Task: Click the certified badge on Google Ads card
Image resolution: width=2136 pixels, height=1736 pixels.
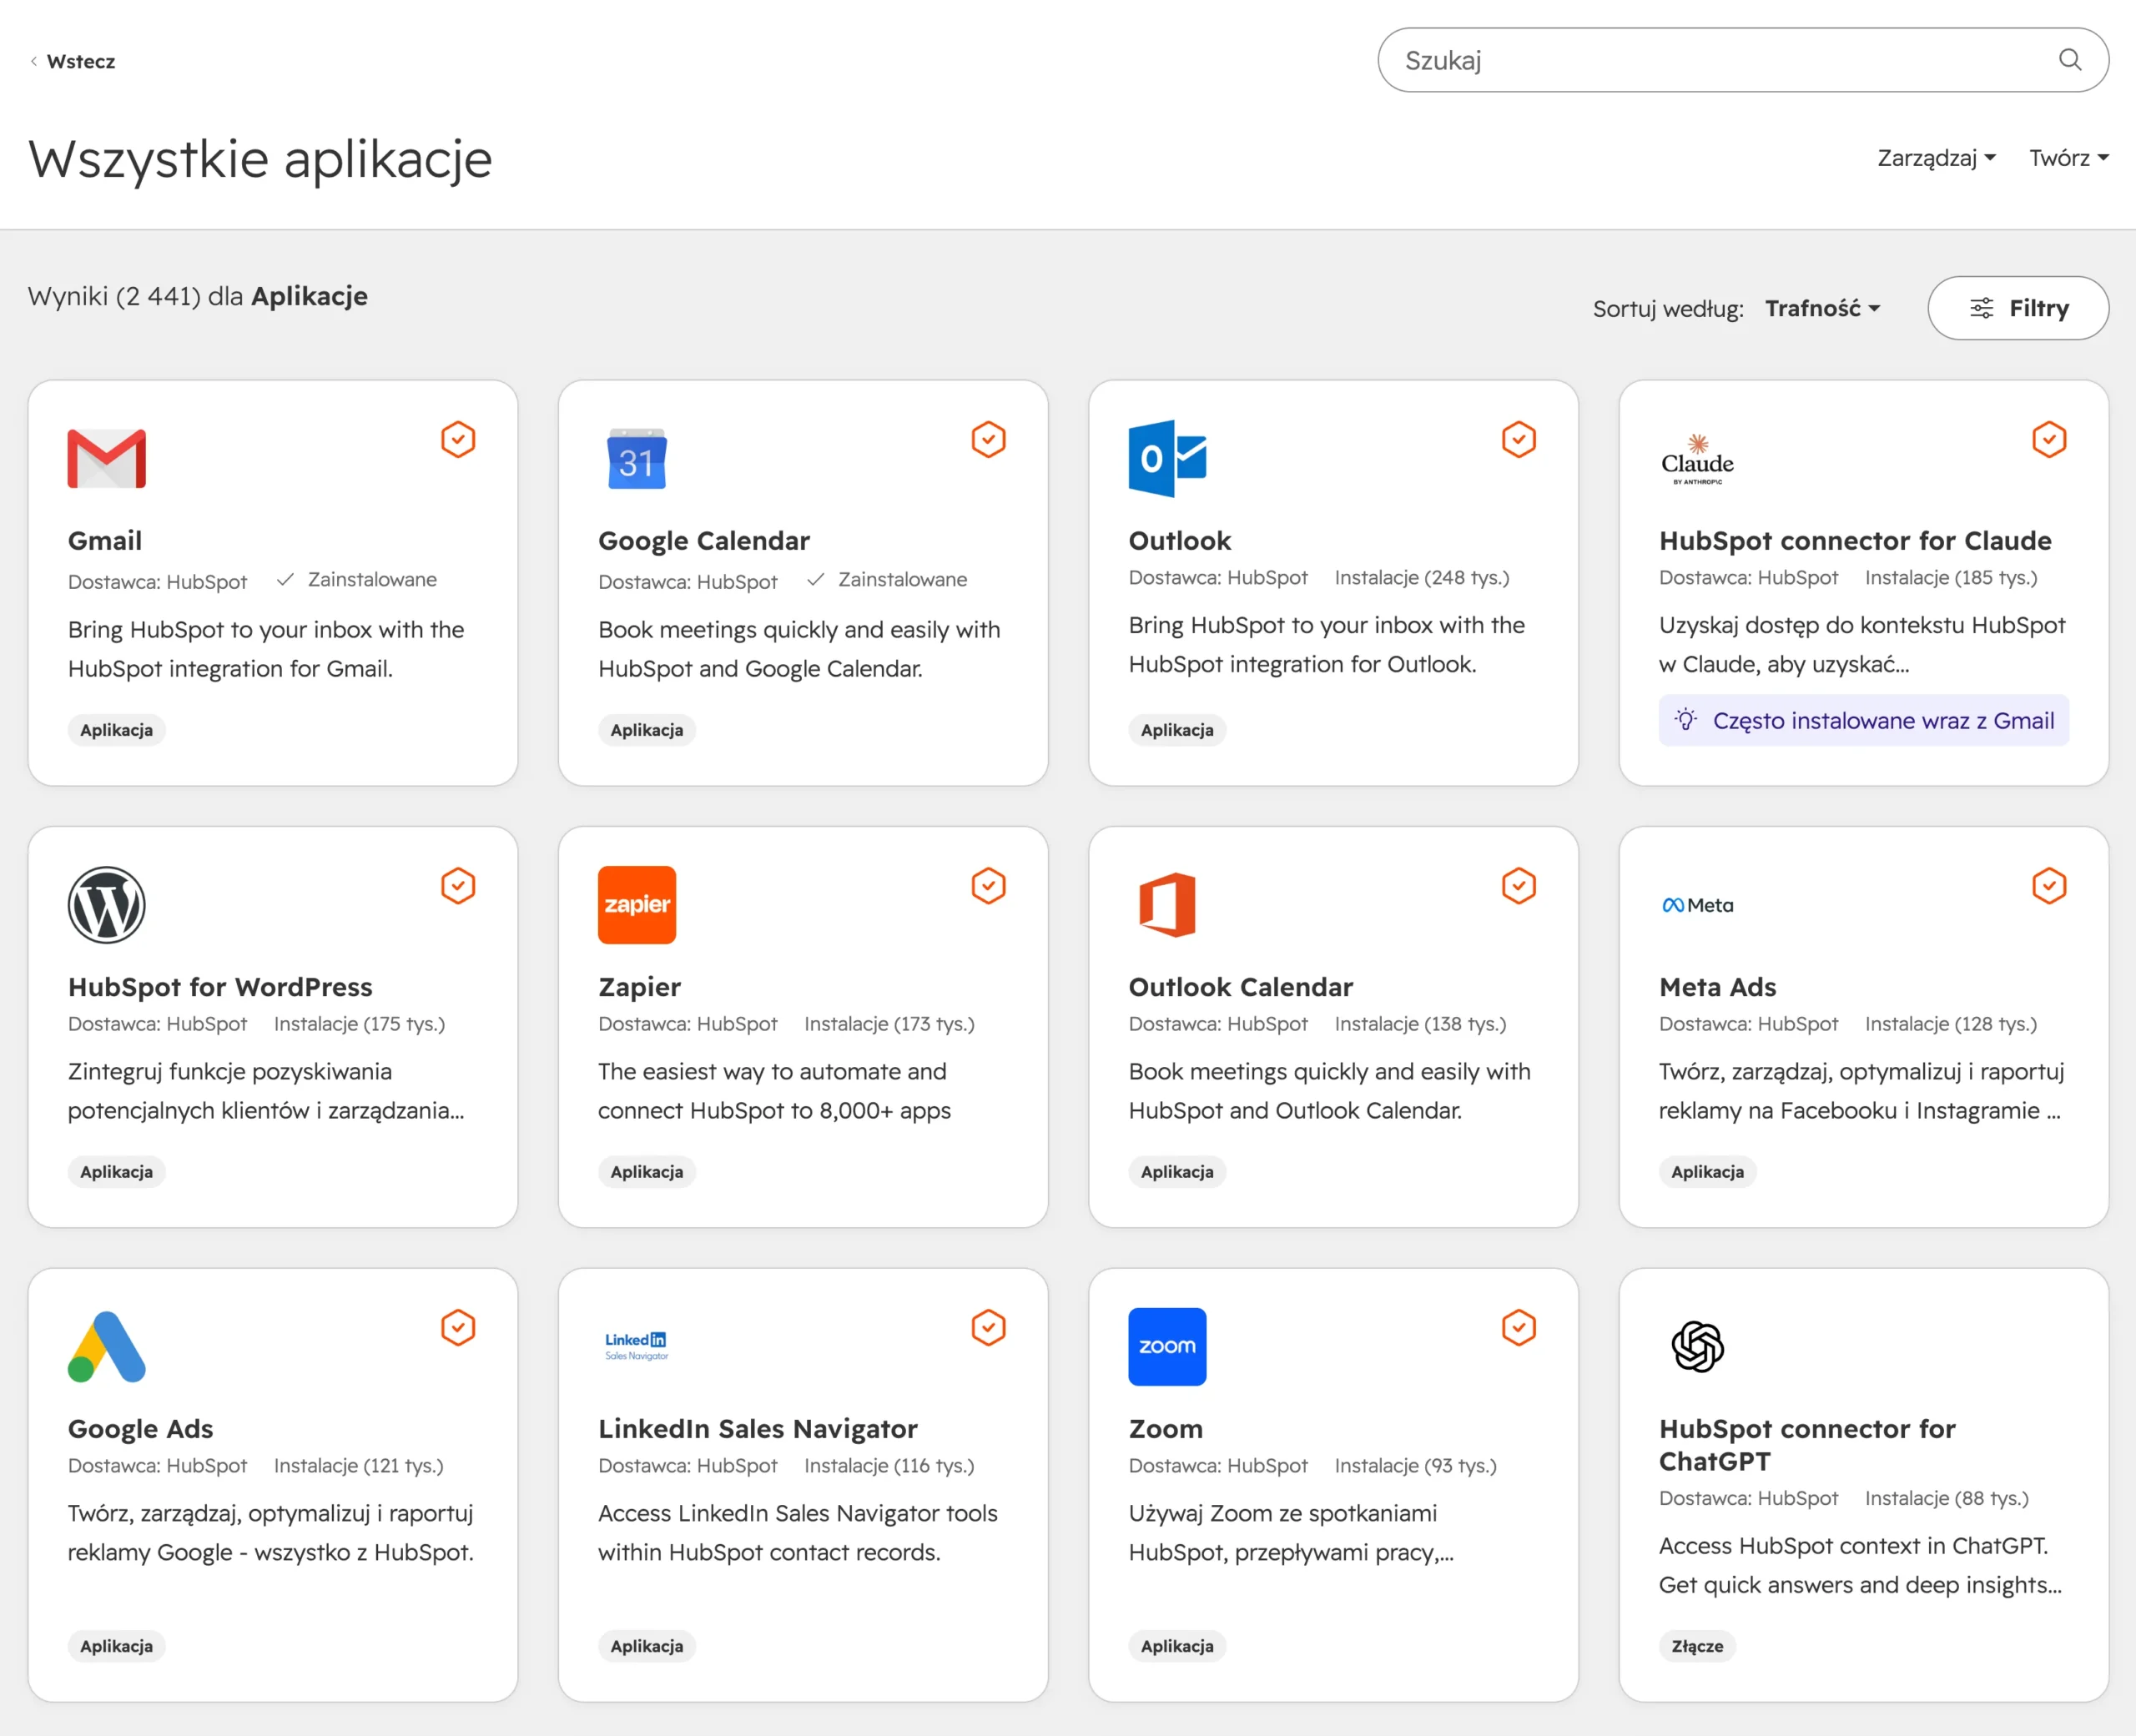Action: pos(458,1327)
